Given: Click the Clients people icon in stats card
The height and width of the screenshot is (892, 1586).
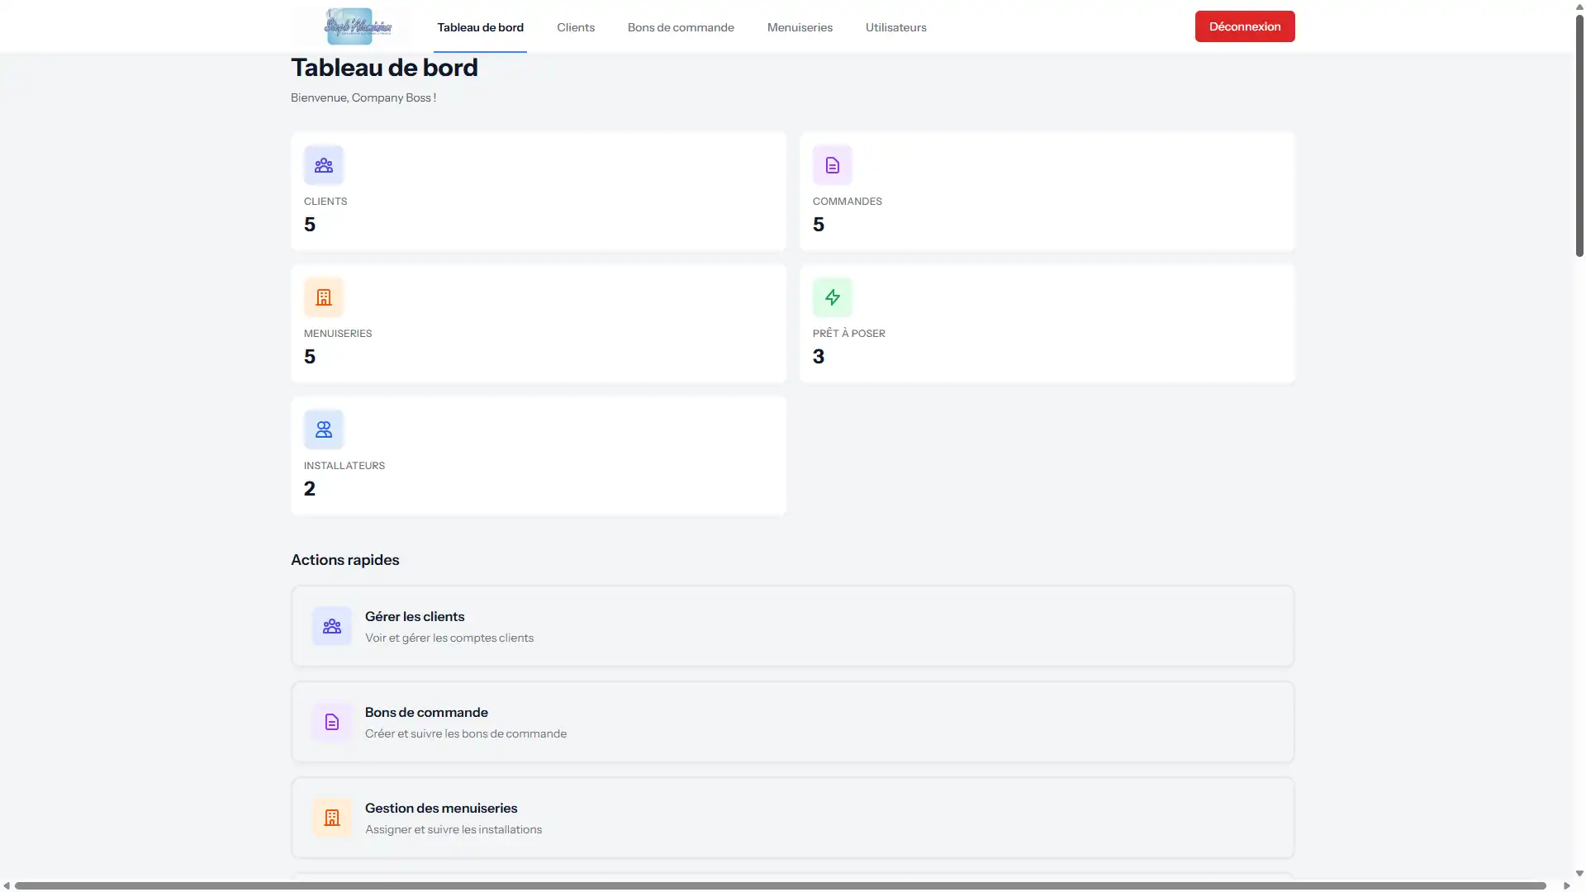Looking at the screenshot, I should [x=324, y=165].
